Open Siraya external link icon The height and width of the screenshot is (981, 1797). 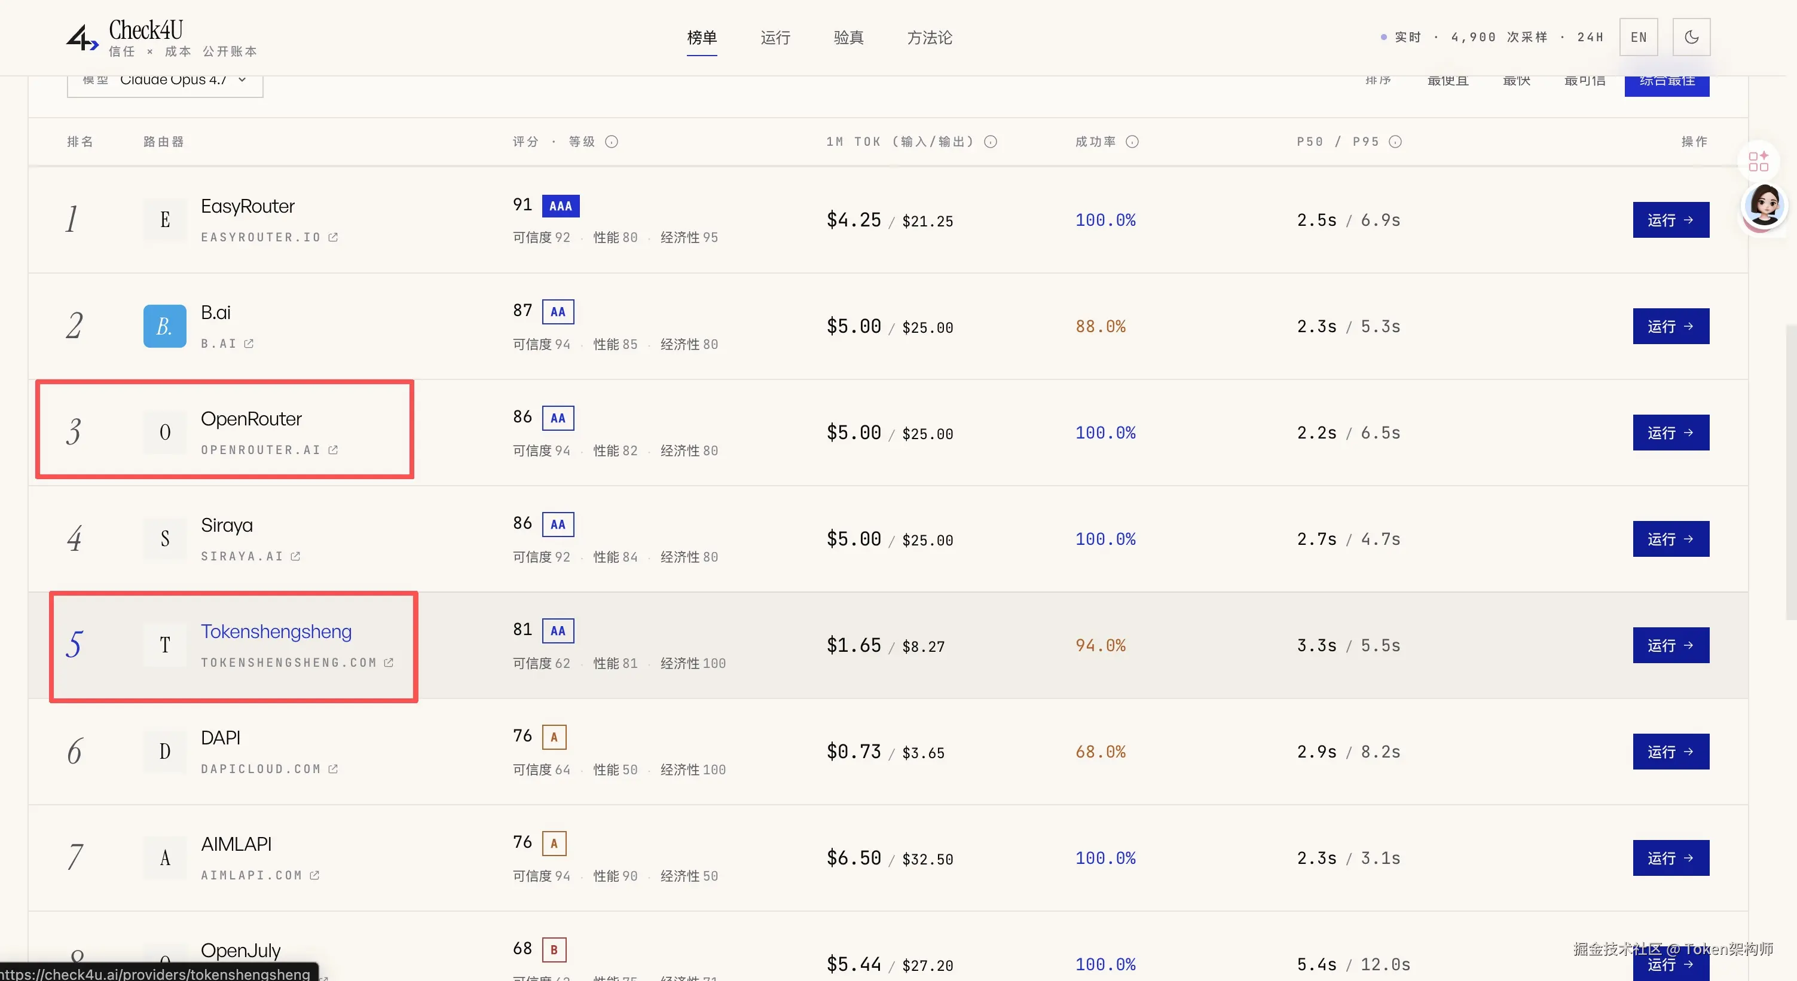pos(296,556)
